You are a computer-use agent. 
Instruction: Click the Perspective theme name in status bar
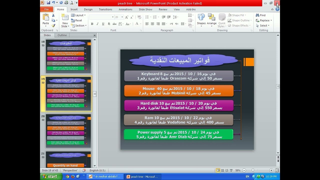click(x=70, y=170)
